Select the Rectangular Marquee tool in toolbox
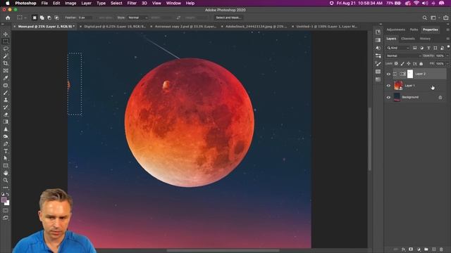Viewport: 451px width, 253px height. pyautogui.click(x=6, y=41)
